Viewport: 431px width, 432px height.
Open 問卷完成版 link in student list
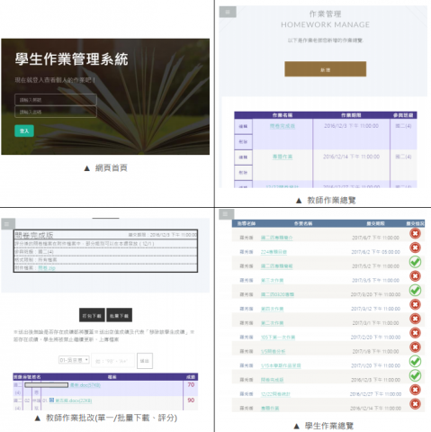click(x=272, y=380)
